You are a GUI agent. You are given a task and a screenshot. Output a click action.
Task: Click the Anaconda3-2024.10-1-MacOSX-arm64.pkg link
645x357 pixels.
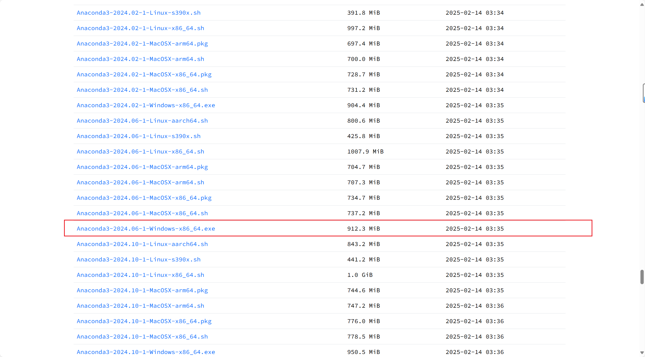tap(142, 290)
